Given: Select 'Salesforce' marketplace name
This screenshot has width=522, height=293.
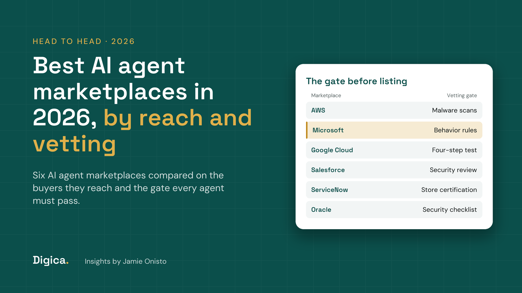Looking at the screenshot, I should [328, 170].
